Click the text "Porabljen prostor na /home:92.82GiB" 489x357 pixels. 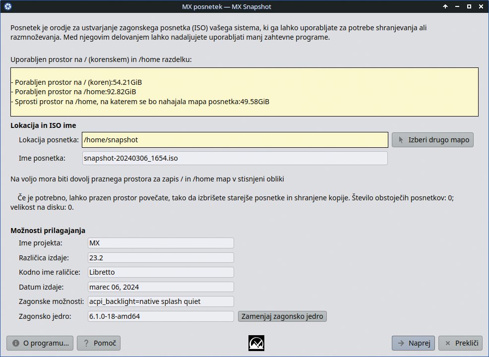73,92
